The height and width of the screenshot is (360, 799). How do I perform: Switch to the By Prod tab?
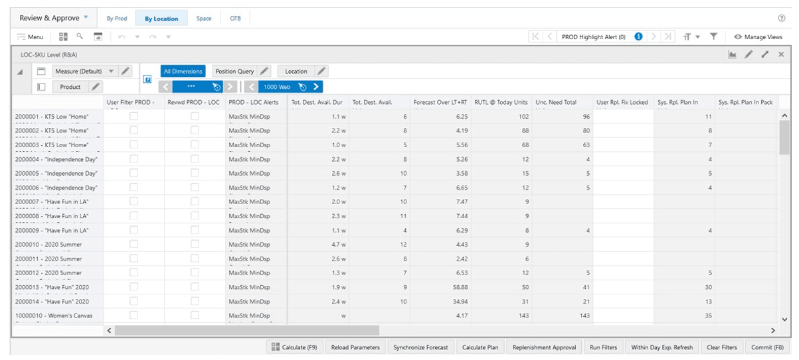click(x=117, y=19)
